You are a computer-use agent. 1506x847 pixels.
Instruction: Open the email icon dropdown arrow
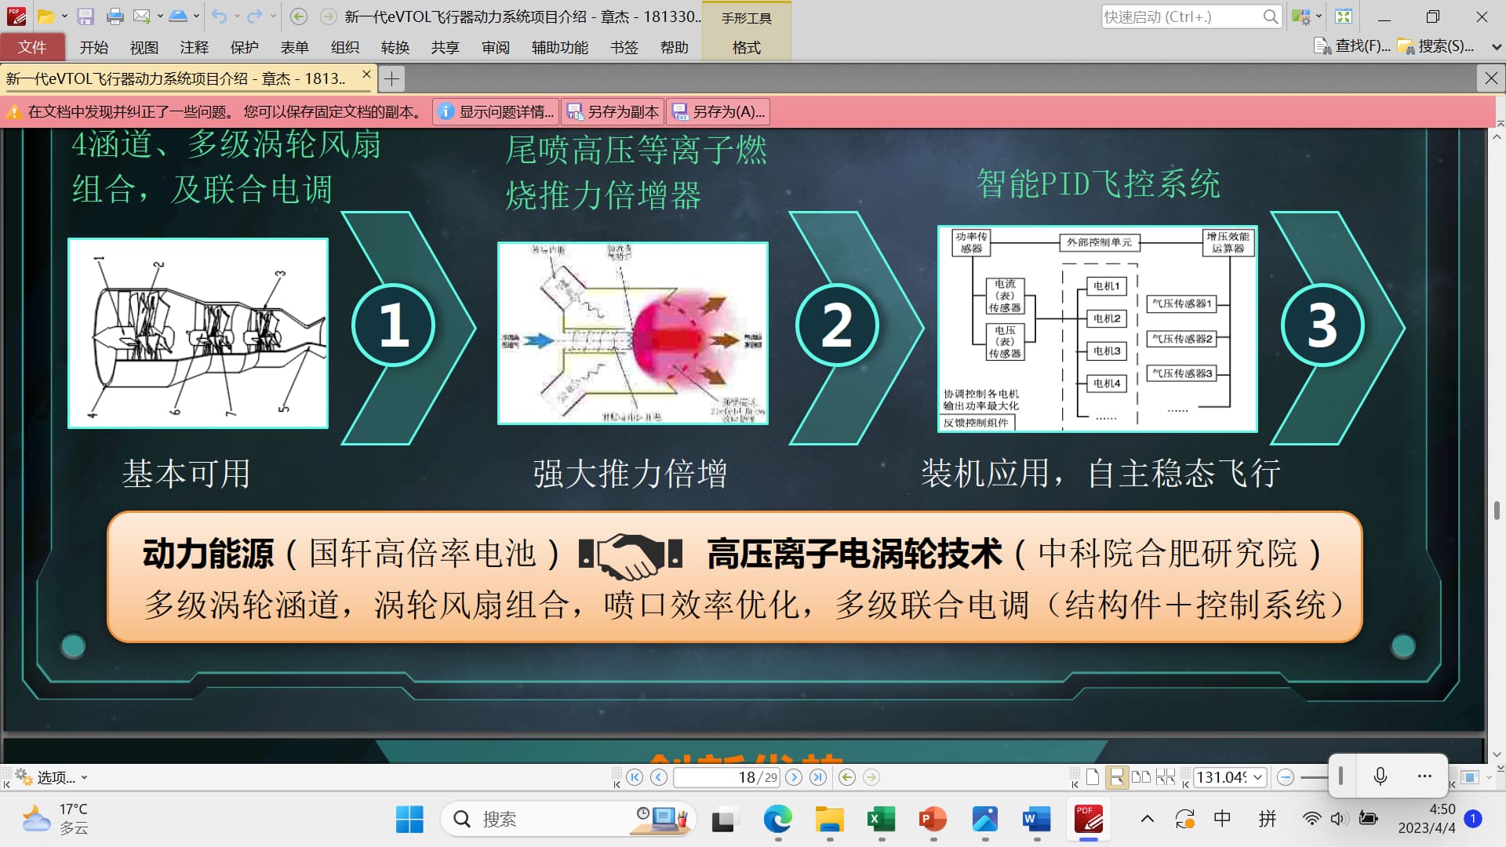tap(160, 16)
